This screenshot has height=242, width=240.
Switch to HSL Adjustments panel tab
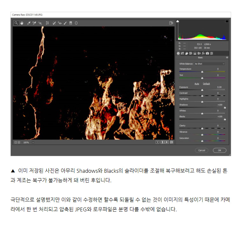[x=191, y=53]
